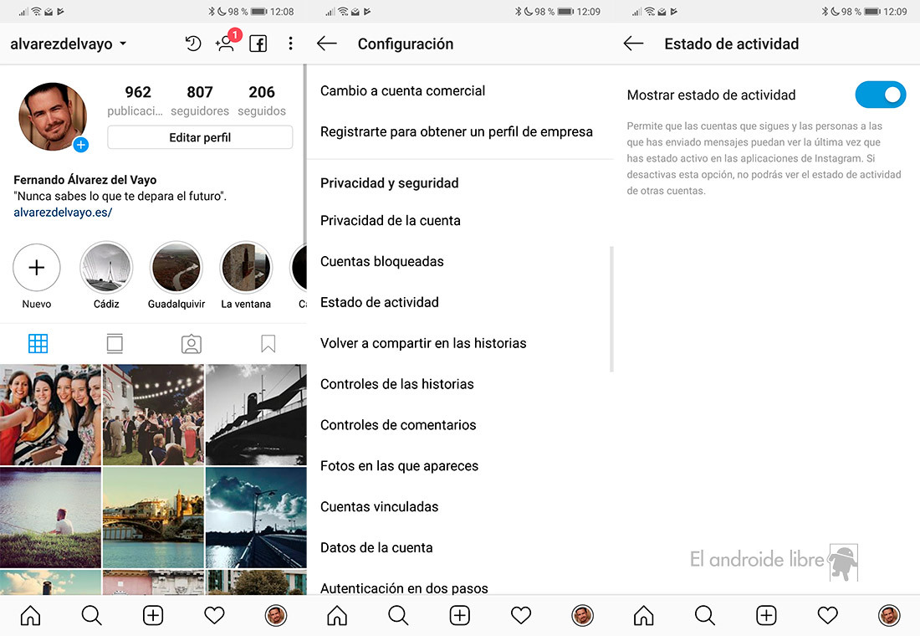Select Cuentas bloqueadas in settings list
The width and height of the screenshot is (920, 636).
382,262
